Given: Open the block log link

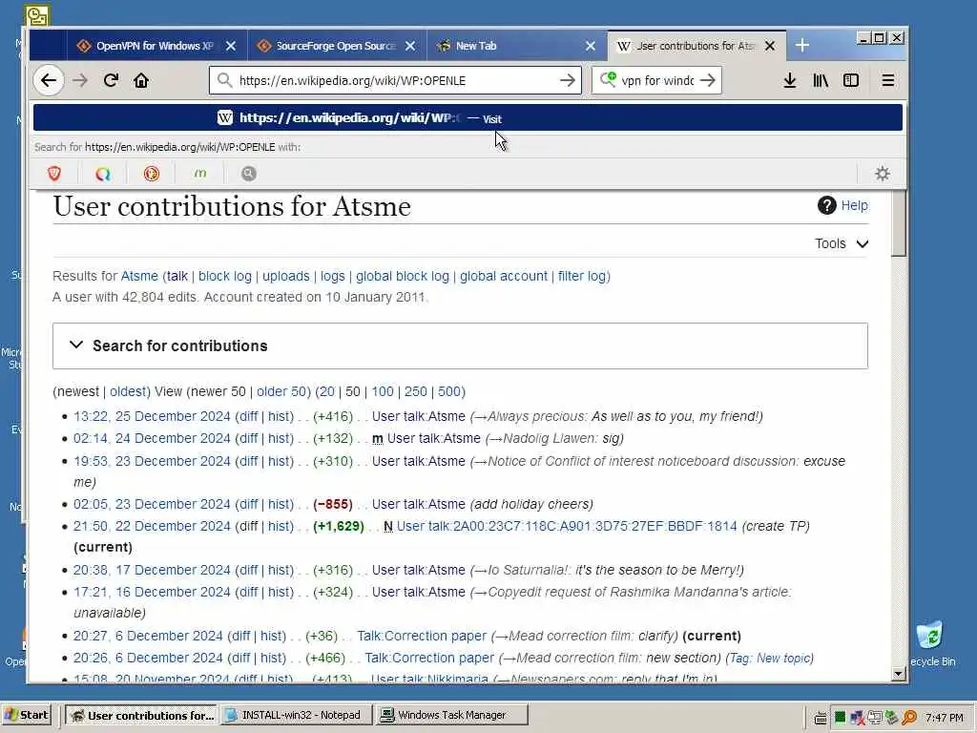Looking at the screenshot, I should [x=225, y=276].
